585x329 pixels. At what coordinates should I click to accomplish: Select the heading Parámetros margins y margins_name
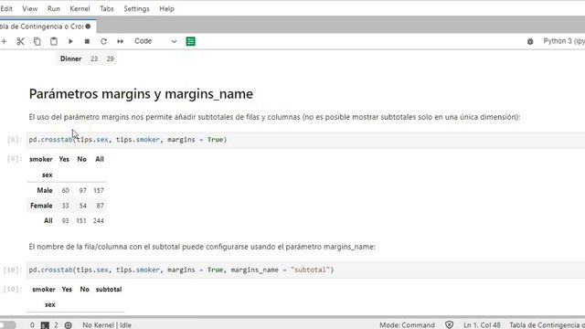point(141,94)
